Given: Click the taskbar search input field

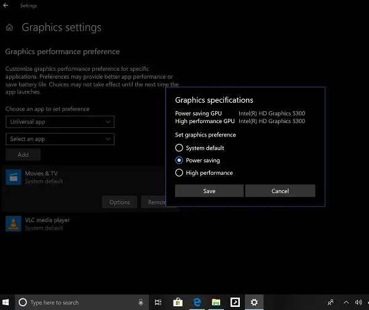Looking at the screenshot, I should click(80, 302).
